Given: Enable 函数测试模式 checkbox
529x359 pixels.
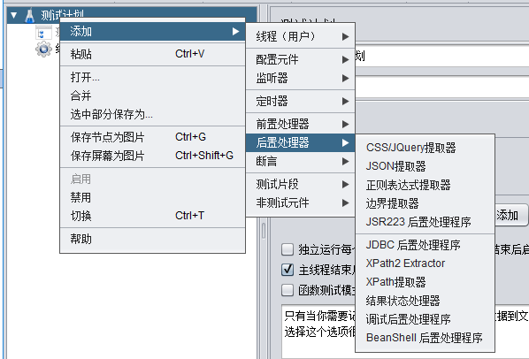Looking at the screenshot, I should 287,290.
